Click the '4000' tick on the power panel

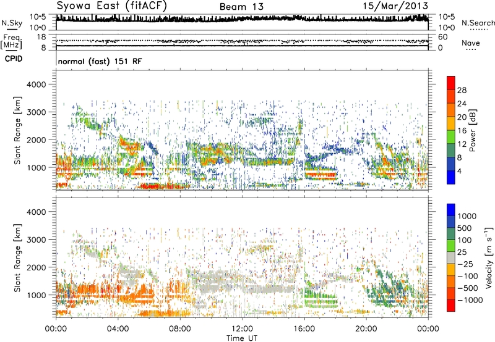click(37, 85)
